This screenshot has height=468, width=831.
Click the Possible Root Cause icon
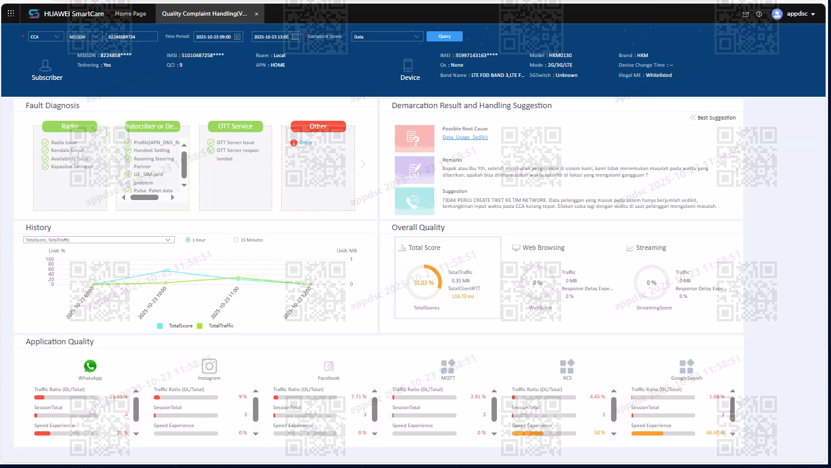(x=415, y=138)
